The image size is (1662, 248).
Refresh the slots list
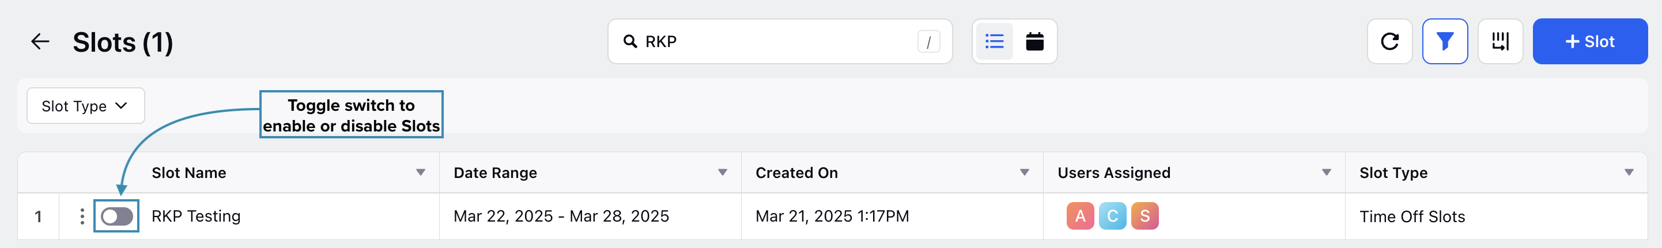[x=1390, y=42]
